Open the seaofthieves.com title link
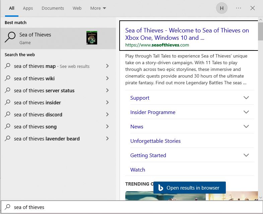 click(x=187, y=34)
